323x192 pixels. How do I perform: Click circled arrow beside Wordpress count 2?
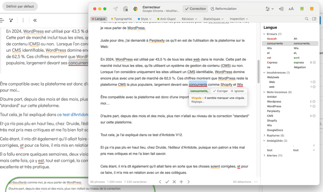314,102
